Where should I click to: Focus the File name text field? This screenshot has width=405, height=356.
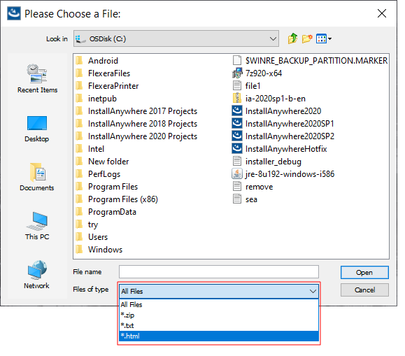coord(219,272)
